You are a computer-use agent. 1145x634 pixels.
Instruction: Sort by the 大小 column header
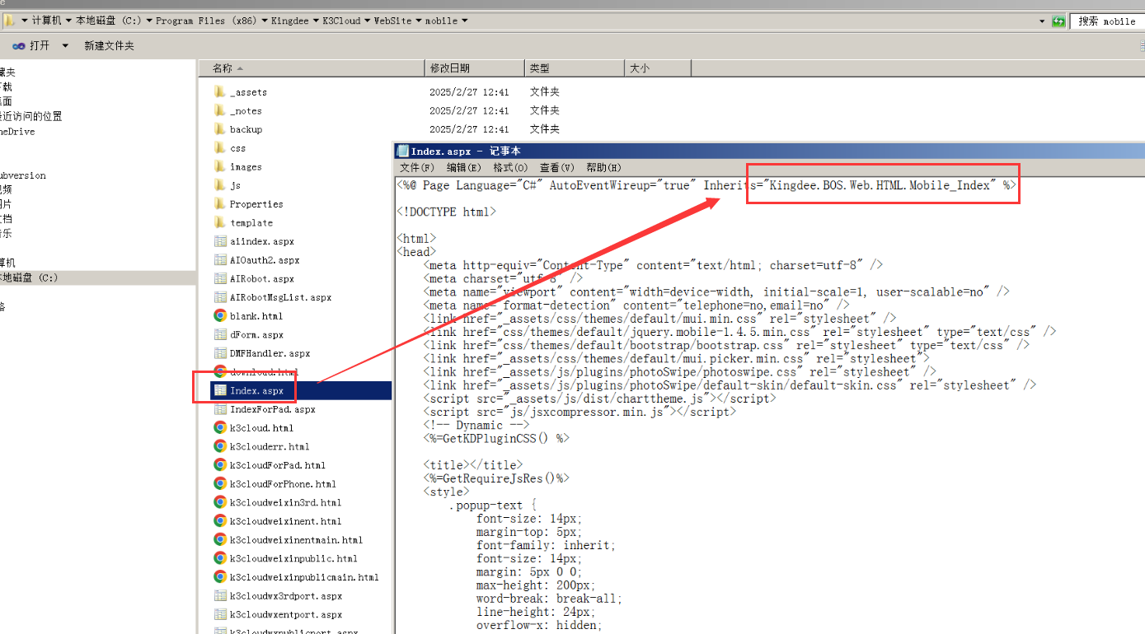tap(658, 68)
